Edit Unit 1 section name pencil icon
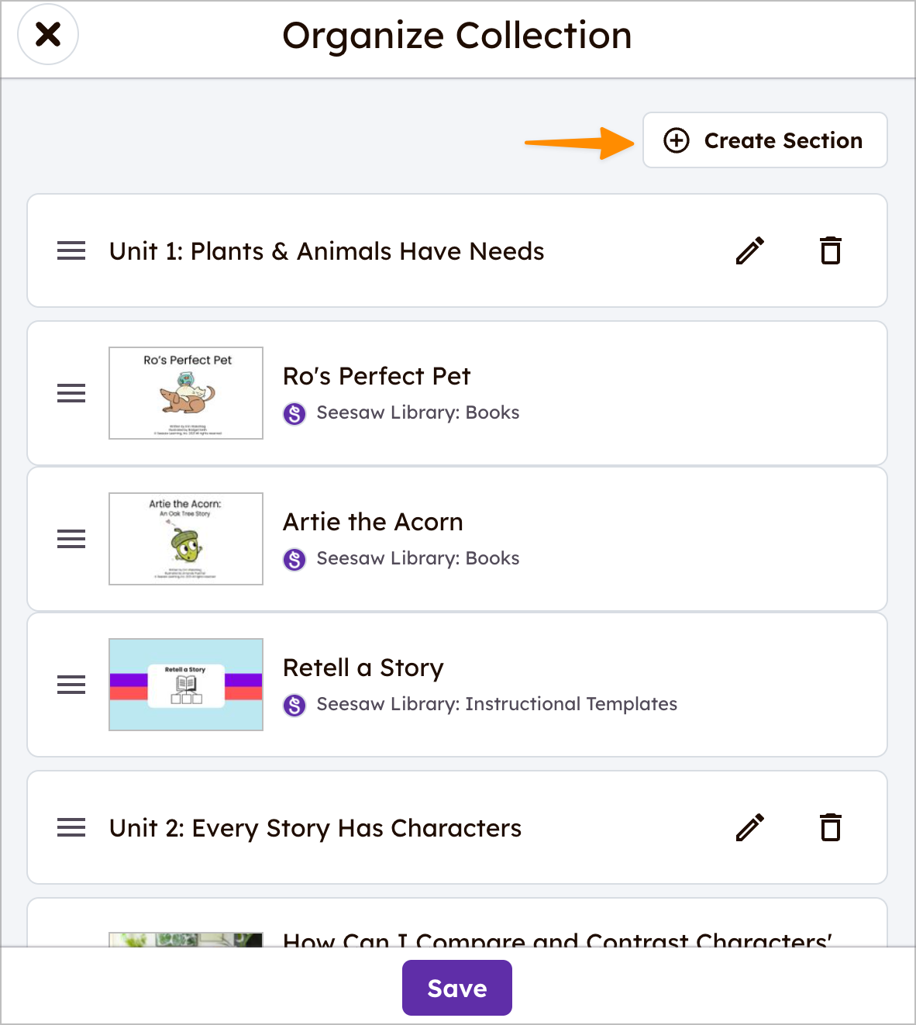 (x=750, y=250)
